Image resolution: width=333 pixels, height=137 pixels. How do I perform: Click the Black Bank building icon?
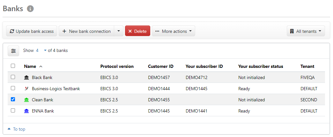[26, 77]
